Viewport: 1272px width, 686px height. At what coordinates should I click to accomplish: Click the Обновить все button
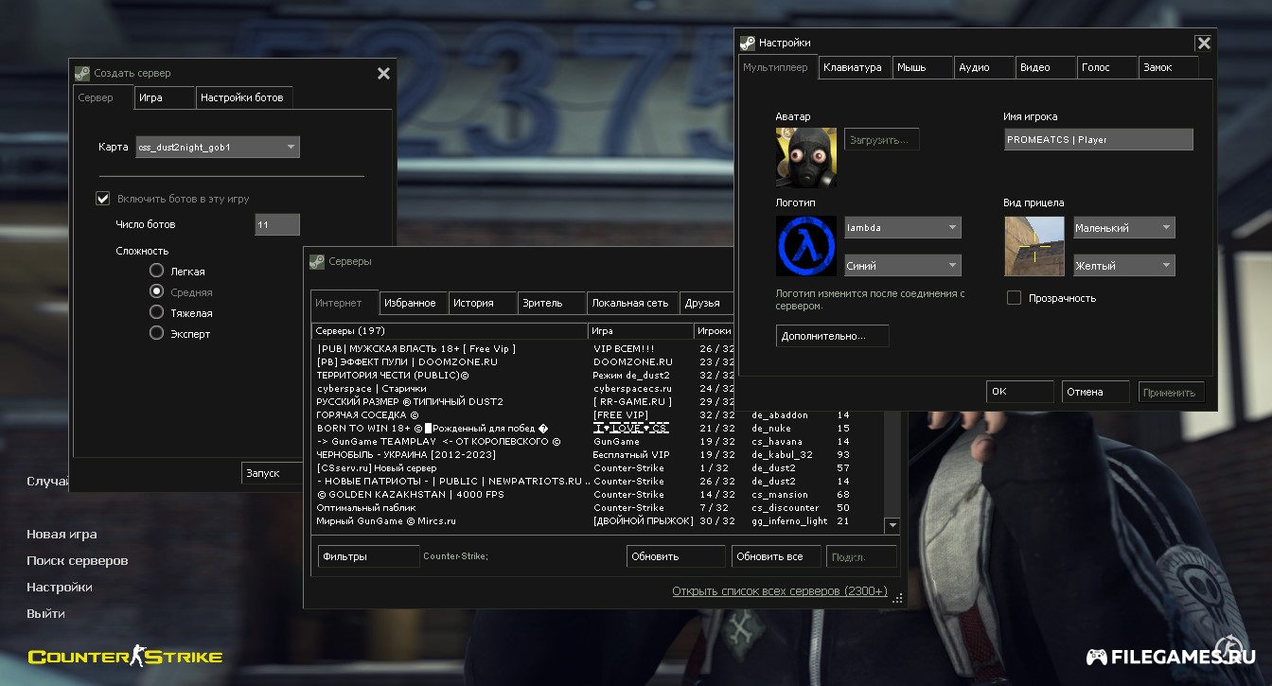776,556
